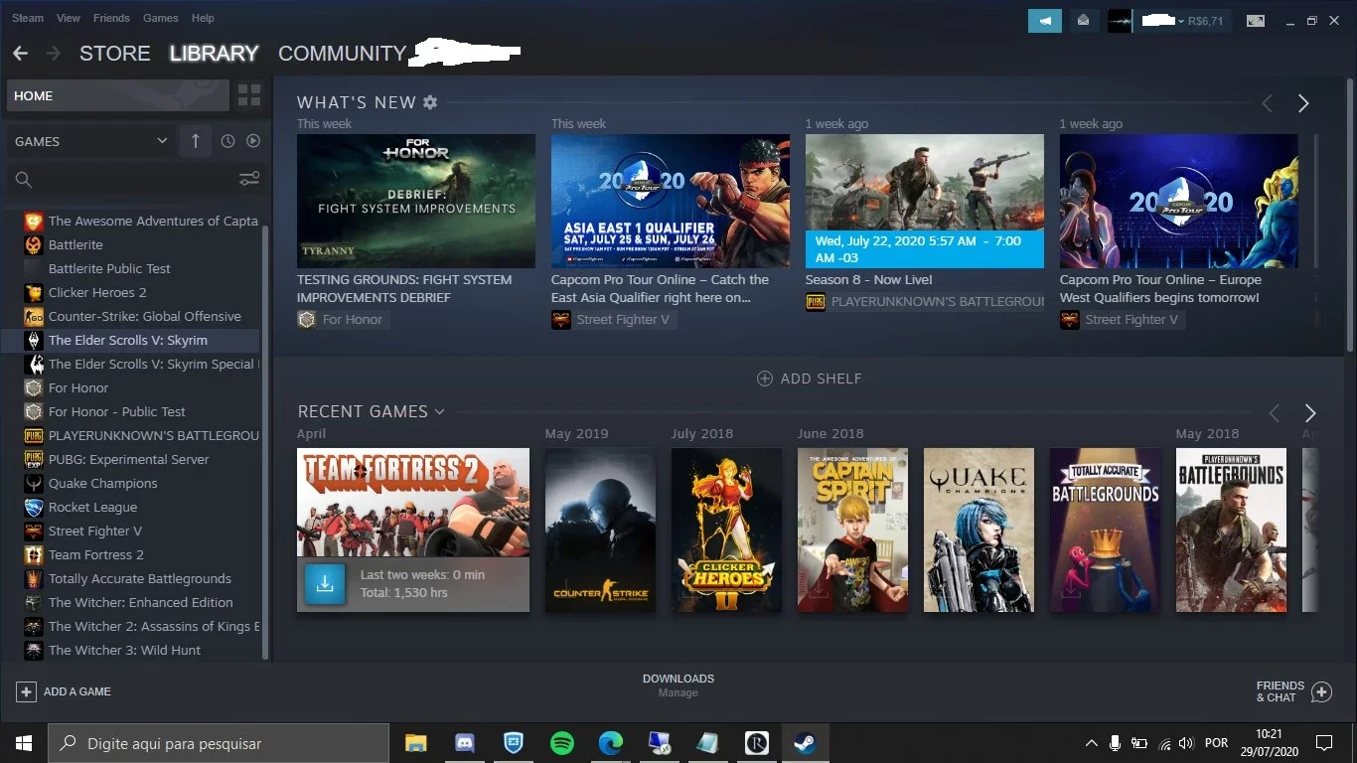Click the sort ascending arrow button
Screen dimensions: 1357x763
[195, 141]
